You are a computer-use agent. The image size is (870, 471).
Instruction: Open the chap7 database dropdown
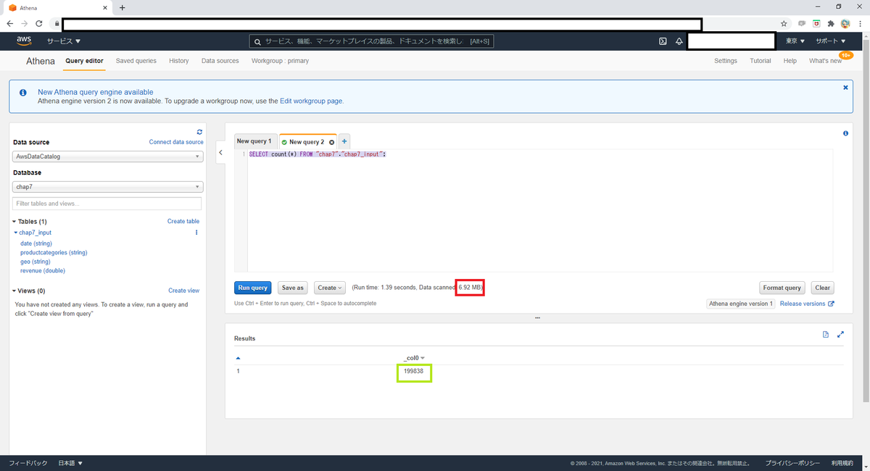[x=108, y=187]
